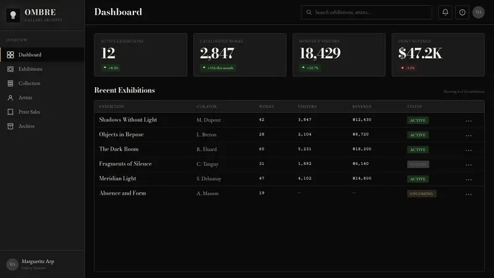Viewport: 494px width, 278px height.
Task: Sort by the Curator column header
Action: pos(207,106)
